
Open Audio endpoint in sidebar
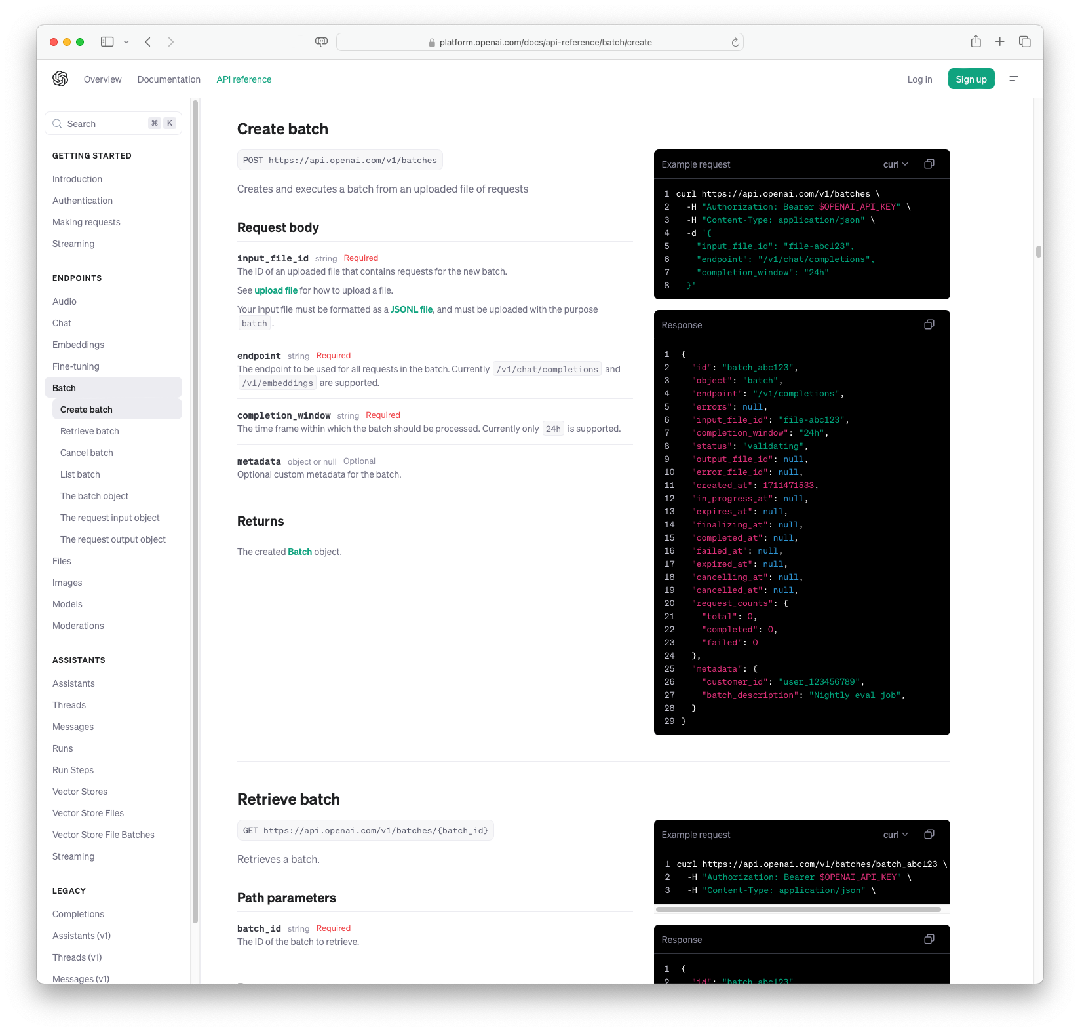pos(64,301)
